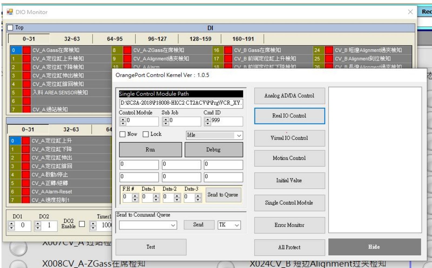Click red indicator for output 6 CV_A Alarm-Reset
432x268 pixels.
tap(26, 192)
